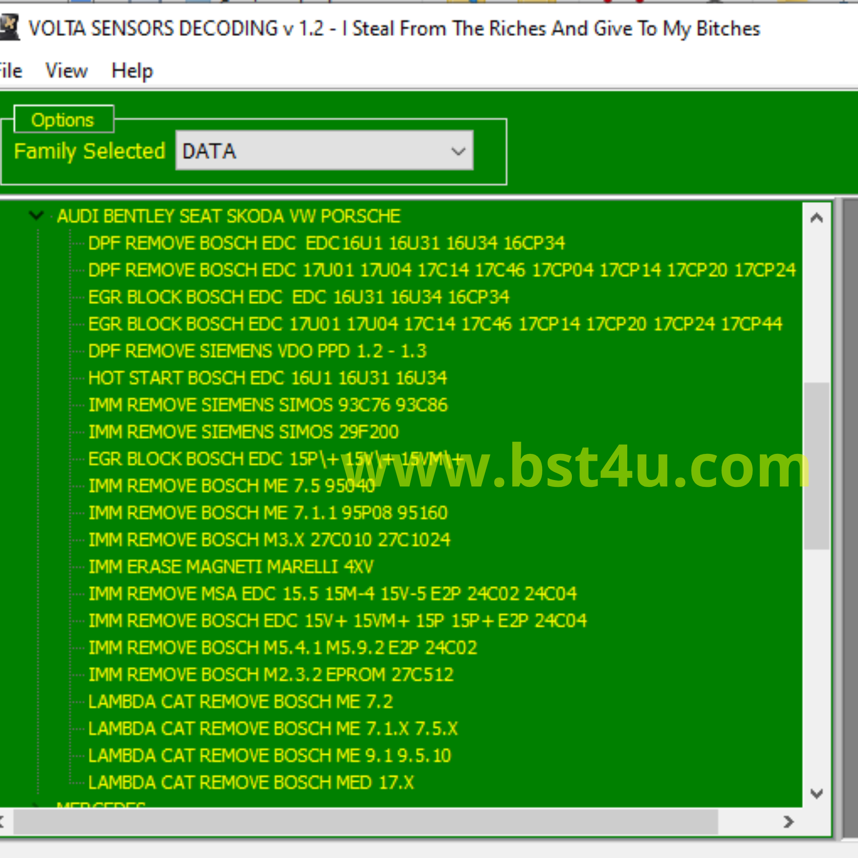858x858 pixels.
Task: Select IMM REMOVE SIEMENS SIMOS 29F200
Action: click(243, 432)
